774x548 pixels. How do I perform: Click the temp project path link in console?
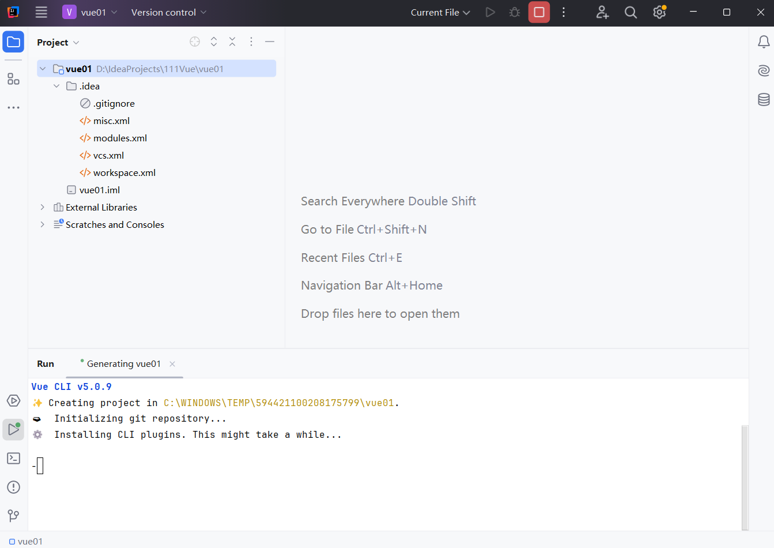click(x=279, y=403)
